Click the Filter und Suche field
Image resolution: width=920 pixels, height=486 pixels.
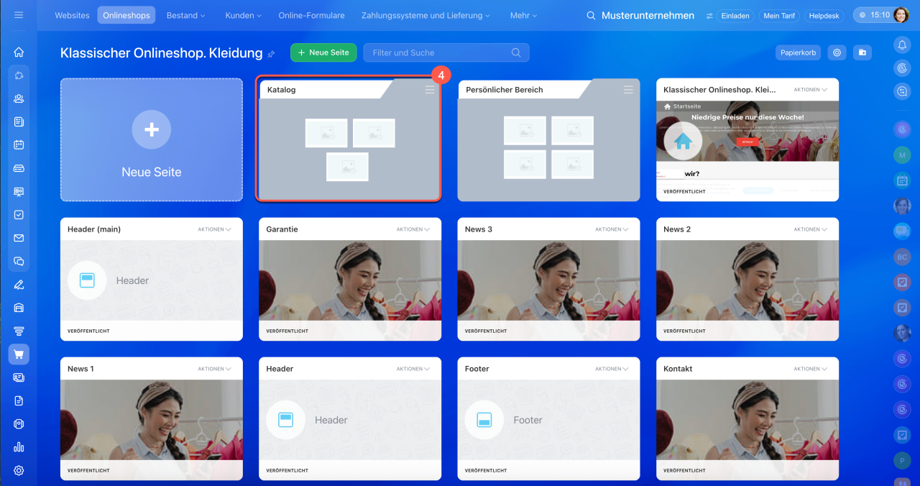(x=446, y=52)
